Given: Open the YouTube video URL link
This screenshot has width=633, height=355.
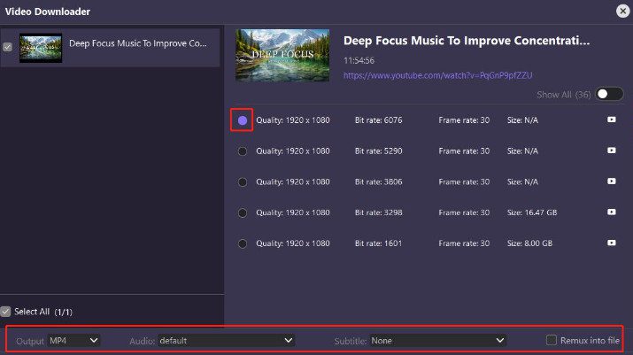Looking at the screenshot, I should coord(438,75).
